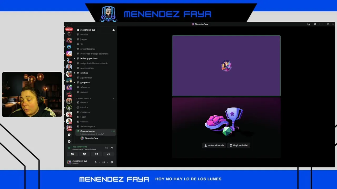This screenshot has height=189, width=337.
Task: Open the help question mark icon
Action: coord(315,24)
